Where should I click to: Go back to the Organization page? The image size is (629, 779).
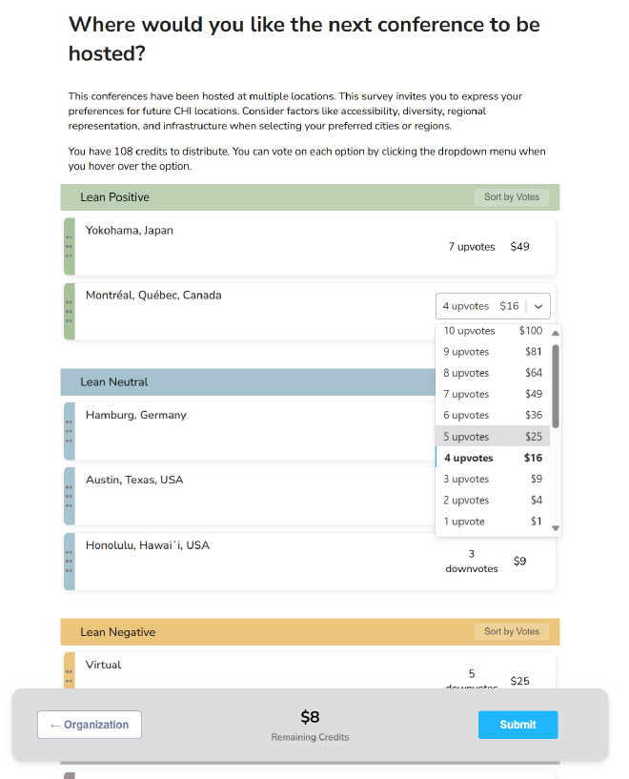click(90, 725)
